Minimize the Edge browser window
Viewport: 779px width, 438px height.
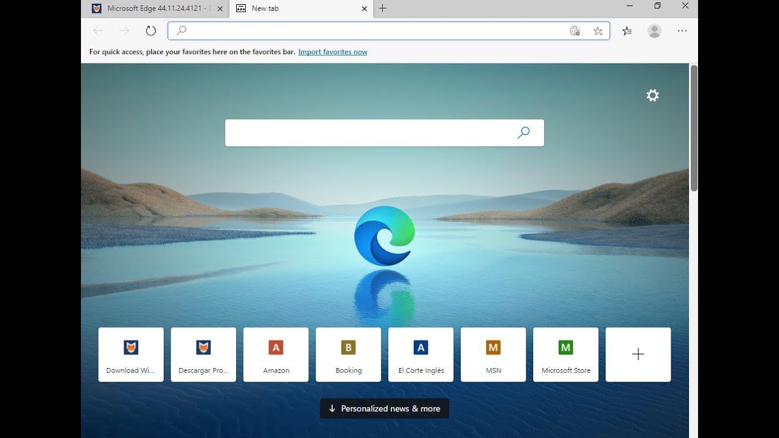point(630,5)
